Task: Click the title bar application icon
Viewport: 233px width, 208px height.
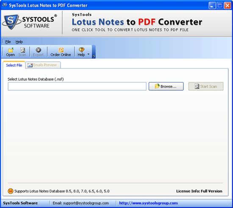Action: tap(5, 5)
